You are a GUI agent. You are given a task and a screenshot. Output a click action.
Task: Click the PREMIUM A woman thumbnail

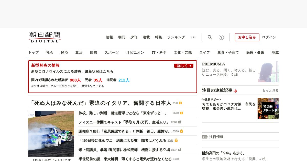point(268,72)
